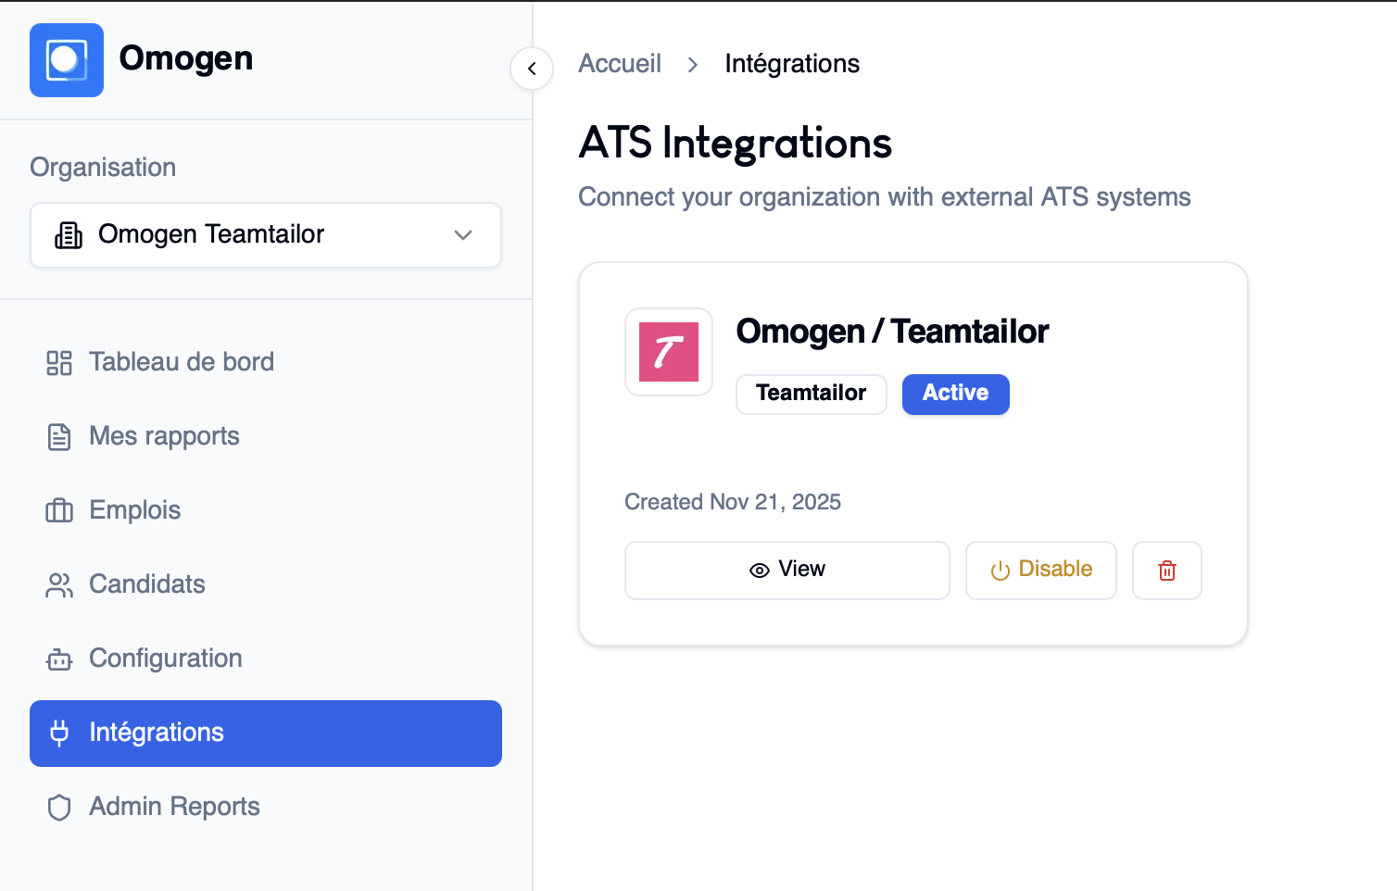Click the people icon for Candidats
Viewport: 1397px width, 891px height.
59,585
